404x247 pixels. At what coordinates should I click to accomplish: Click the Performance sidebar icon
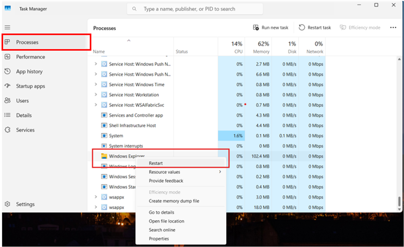pyautogui.click(x=7, y=57)
